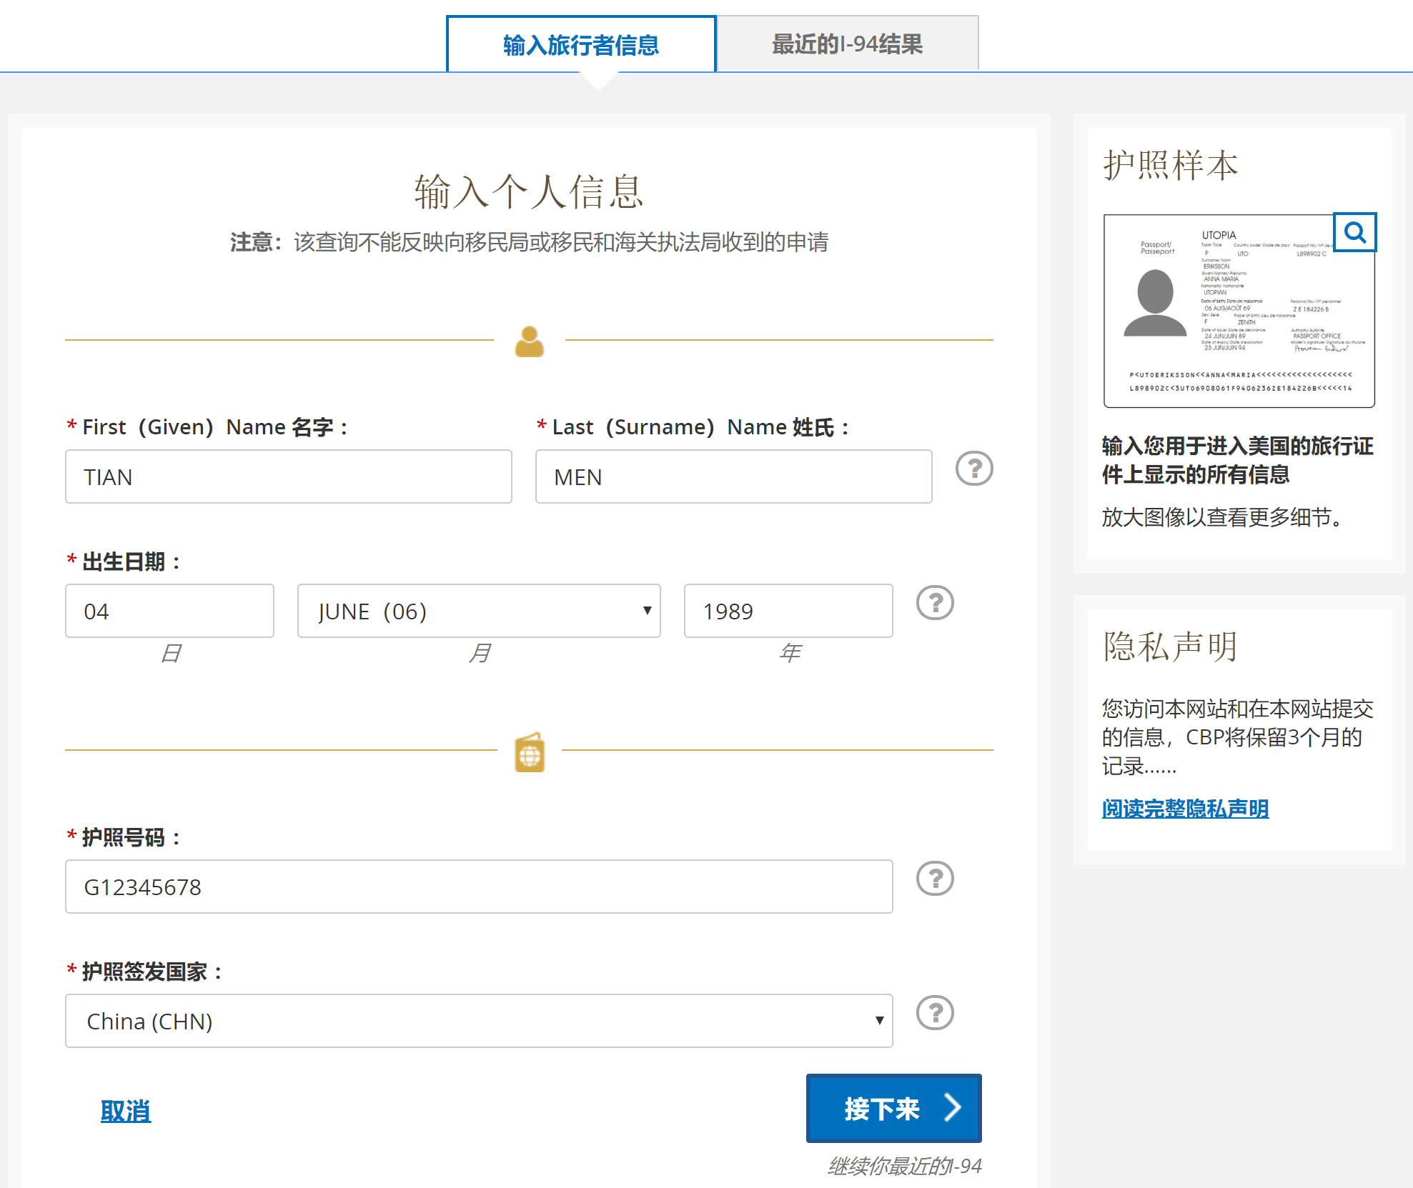The image size is (1413, 1188).
Task: Open the 阅读完整隐私声明 link
Action: tap(1185, 809)
